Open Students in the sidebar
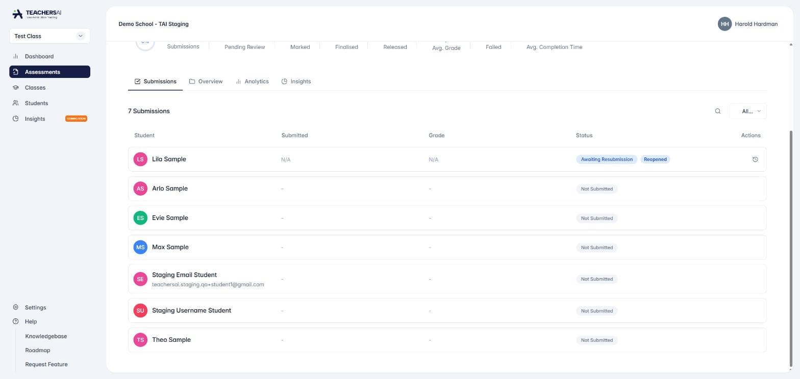Screen dimensions: 800x379 point(49,103)
